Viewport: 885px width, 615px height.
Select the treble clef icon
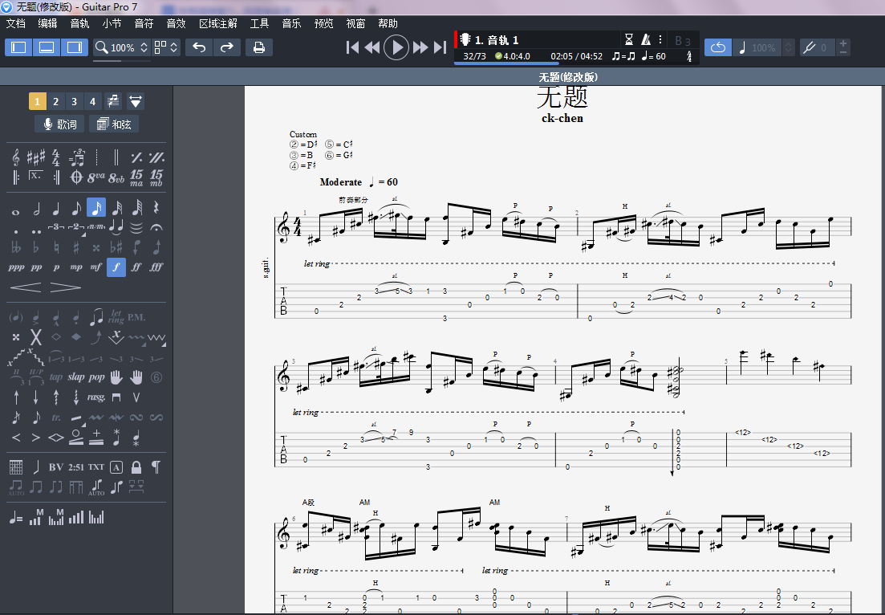(x=16, y=157)
